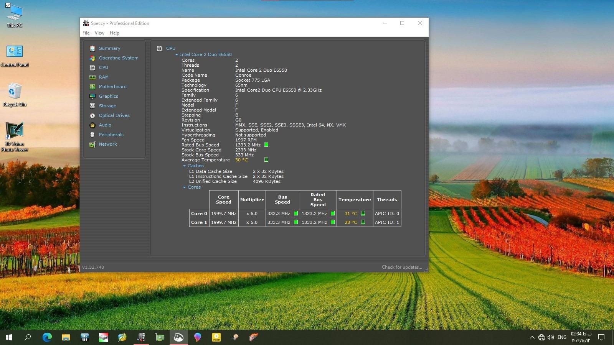
Task: Toggle Average Temperature green tray indicator
Action: click(x=266, y=160)
